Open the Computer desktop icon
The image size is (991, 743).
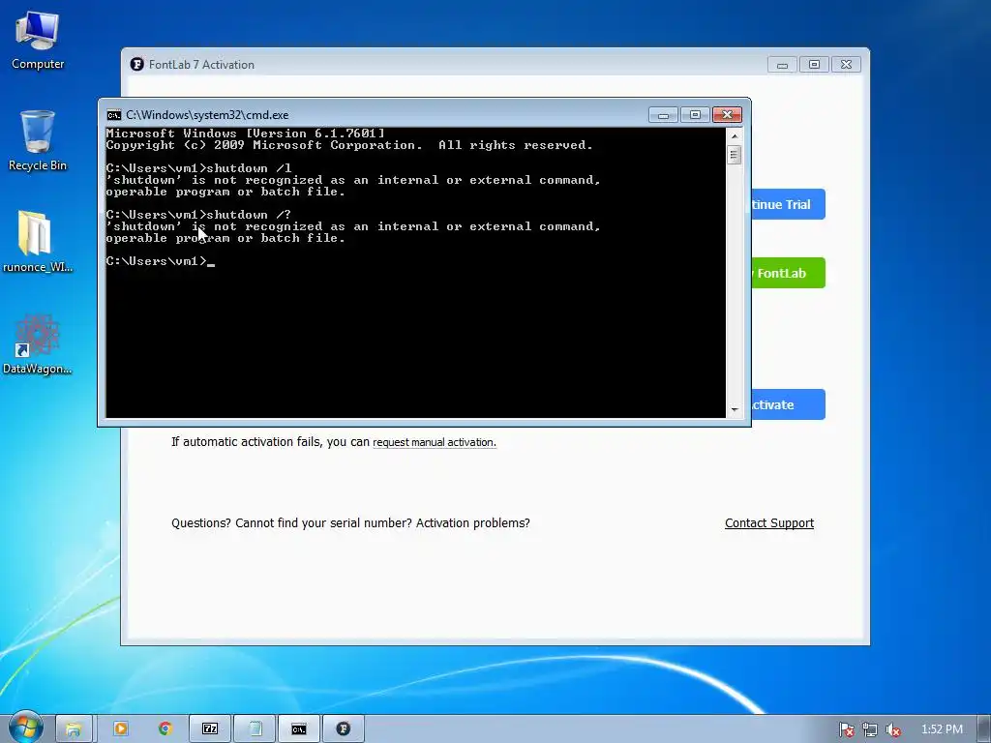(38, 40)
